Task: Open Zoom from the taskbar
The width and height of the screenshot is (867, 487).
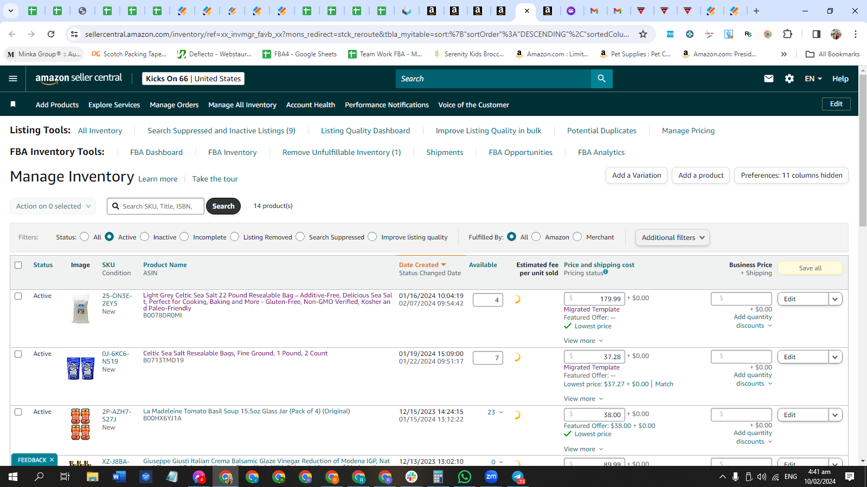Action: [491, 477]
